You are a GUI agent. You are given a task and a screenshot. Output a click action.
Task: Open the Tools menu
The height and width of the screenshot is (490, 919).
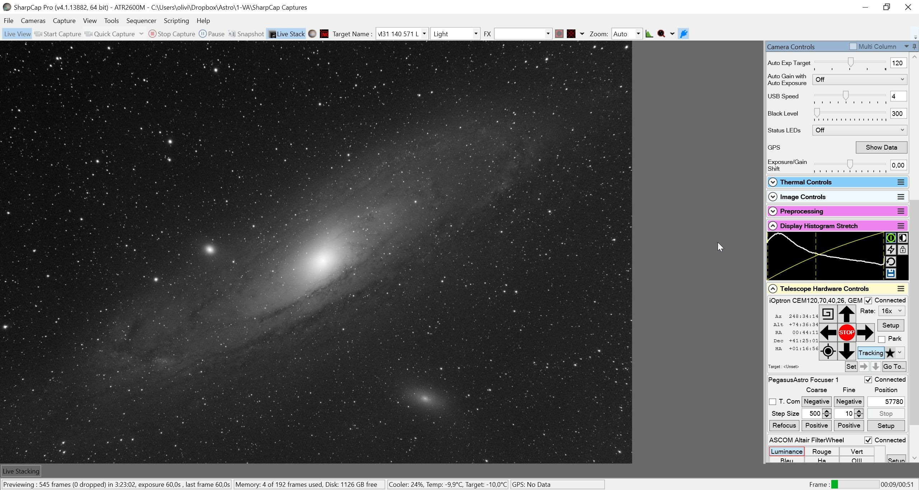click(111, 20)
